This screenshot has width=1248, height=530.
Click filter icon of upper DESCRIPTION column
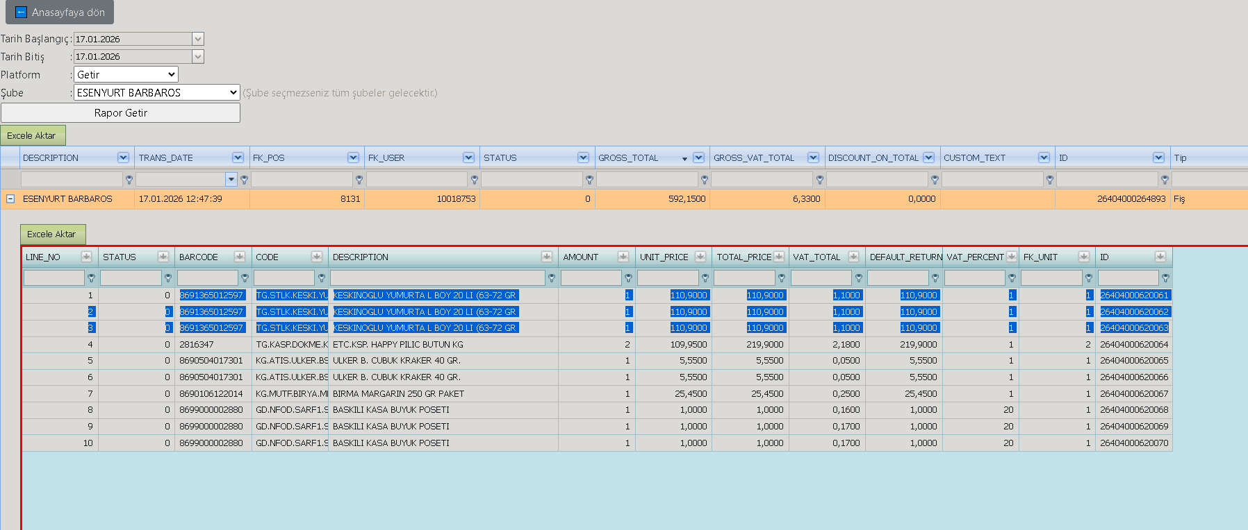click(x=129, y=180)
